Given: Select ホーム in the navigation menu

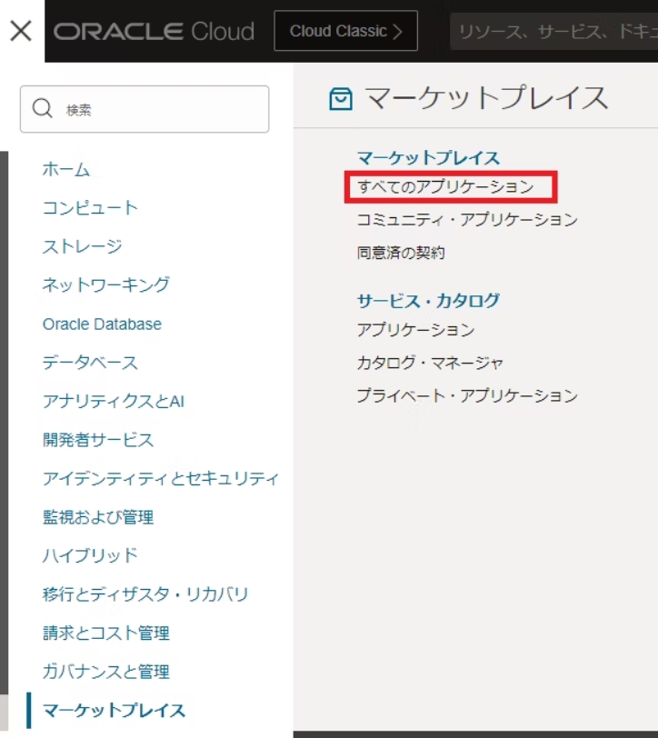Looking at the screenshot, I should tap(66, 169).
